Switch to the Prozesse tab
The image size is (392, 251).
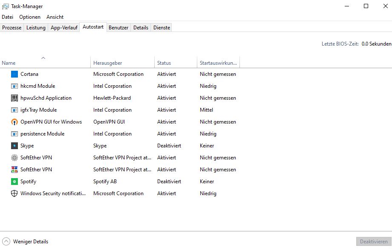click(x=12, y=28)
